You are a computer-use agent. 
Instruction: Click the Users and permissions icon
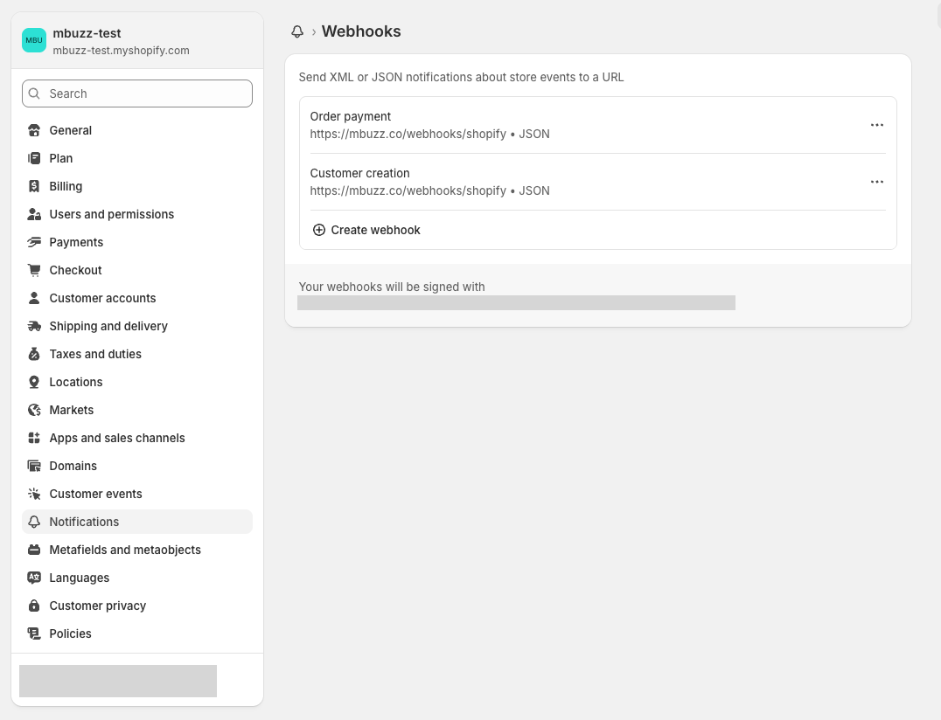[x=34, y=214]
